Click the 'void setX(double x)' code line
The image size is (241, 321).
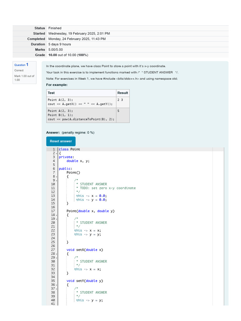[x=85, y=250]
